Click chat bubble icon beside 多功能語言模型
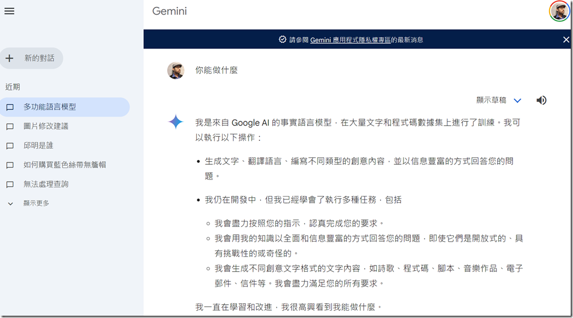The width and height of the screenshot is (573, 318). pos(10,107)
